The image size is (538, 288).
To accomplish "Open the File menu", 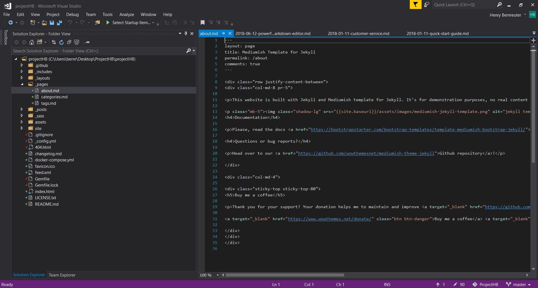I will click(6, 14).
